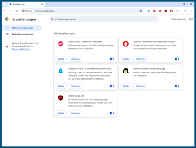Open Tastenkombinationen in the sidebar
This screenshot has height=148, width=196.
click(22, 34)
